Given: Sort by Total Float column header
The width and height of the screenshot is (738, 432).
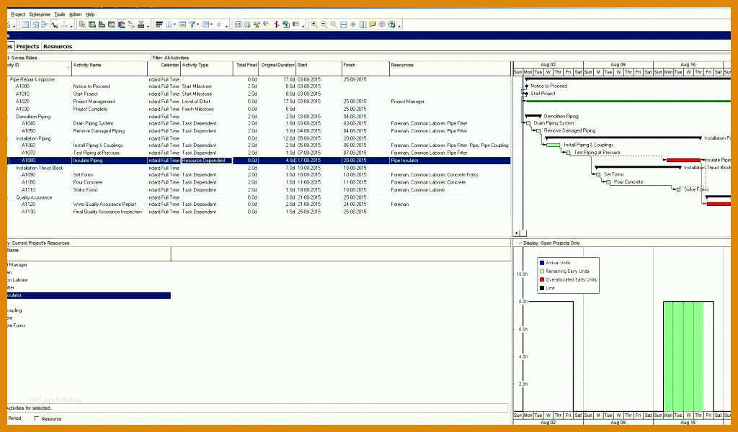Looking at the screenshot, I should click(246, 68).
